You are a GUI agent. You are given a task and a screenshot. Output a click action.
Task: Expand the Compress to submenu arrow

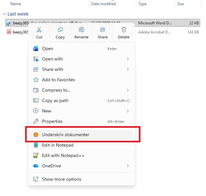tap(128, 90)
